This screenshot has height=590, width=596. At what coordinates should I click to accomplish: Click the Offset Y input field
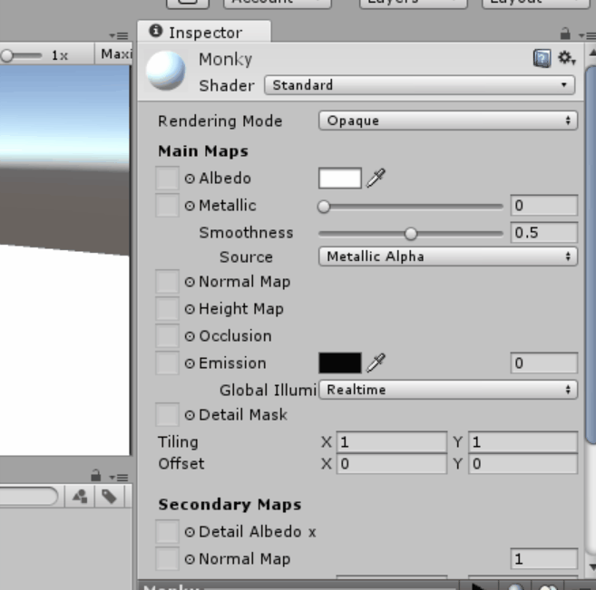[x=523, y=464]
